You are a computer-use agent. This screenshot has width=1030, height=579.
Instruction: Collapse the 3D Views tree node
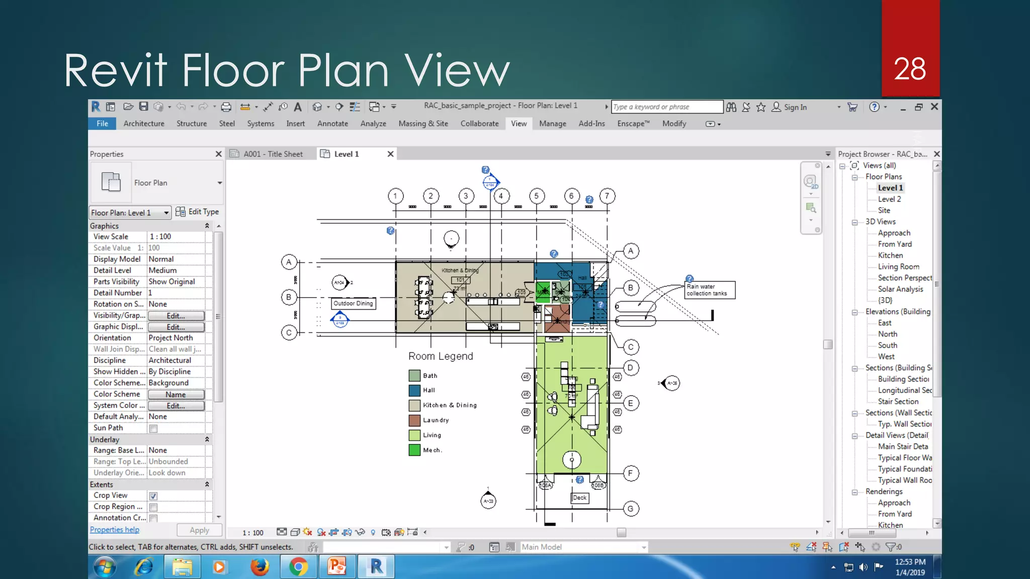coord(854,222)
